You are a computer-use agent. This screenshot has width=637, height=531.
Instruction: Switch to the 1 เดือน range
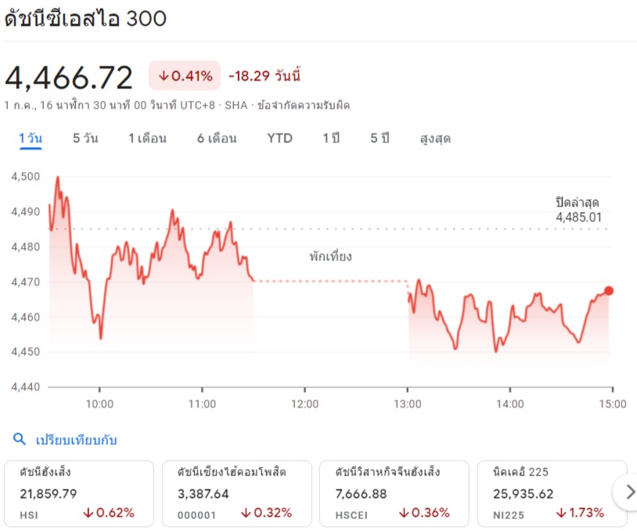pyautogui.click(x=147, y=138)
